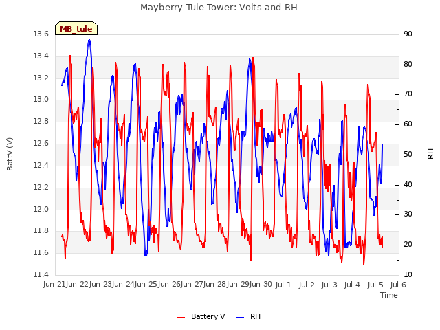Viewport: 440px width, 330px height.
Task: Click the 60 right axis tick label
Action: (408, 124)
